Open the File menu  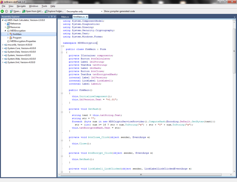pyautogui.click(x=3, y=6)
